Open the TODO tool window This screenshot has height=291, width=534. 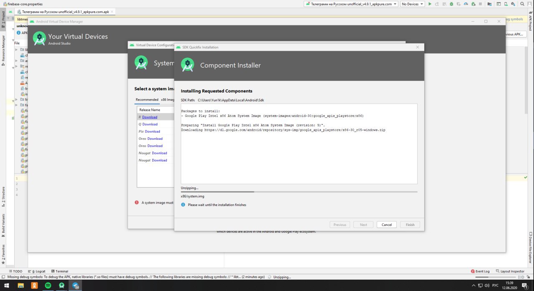point(15,271)
